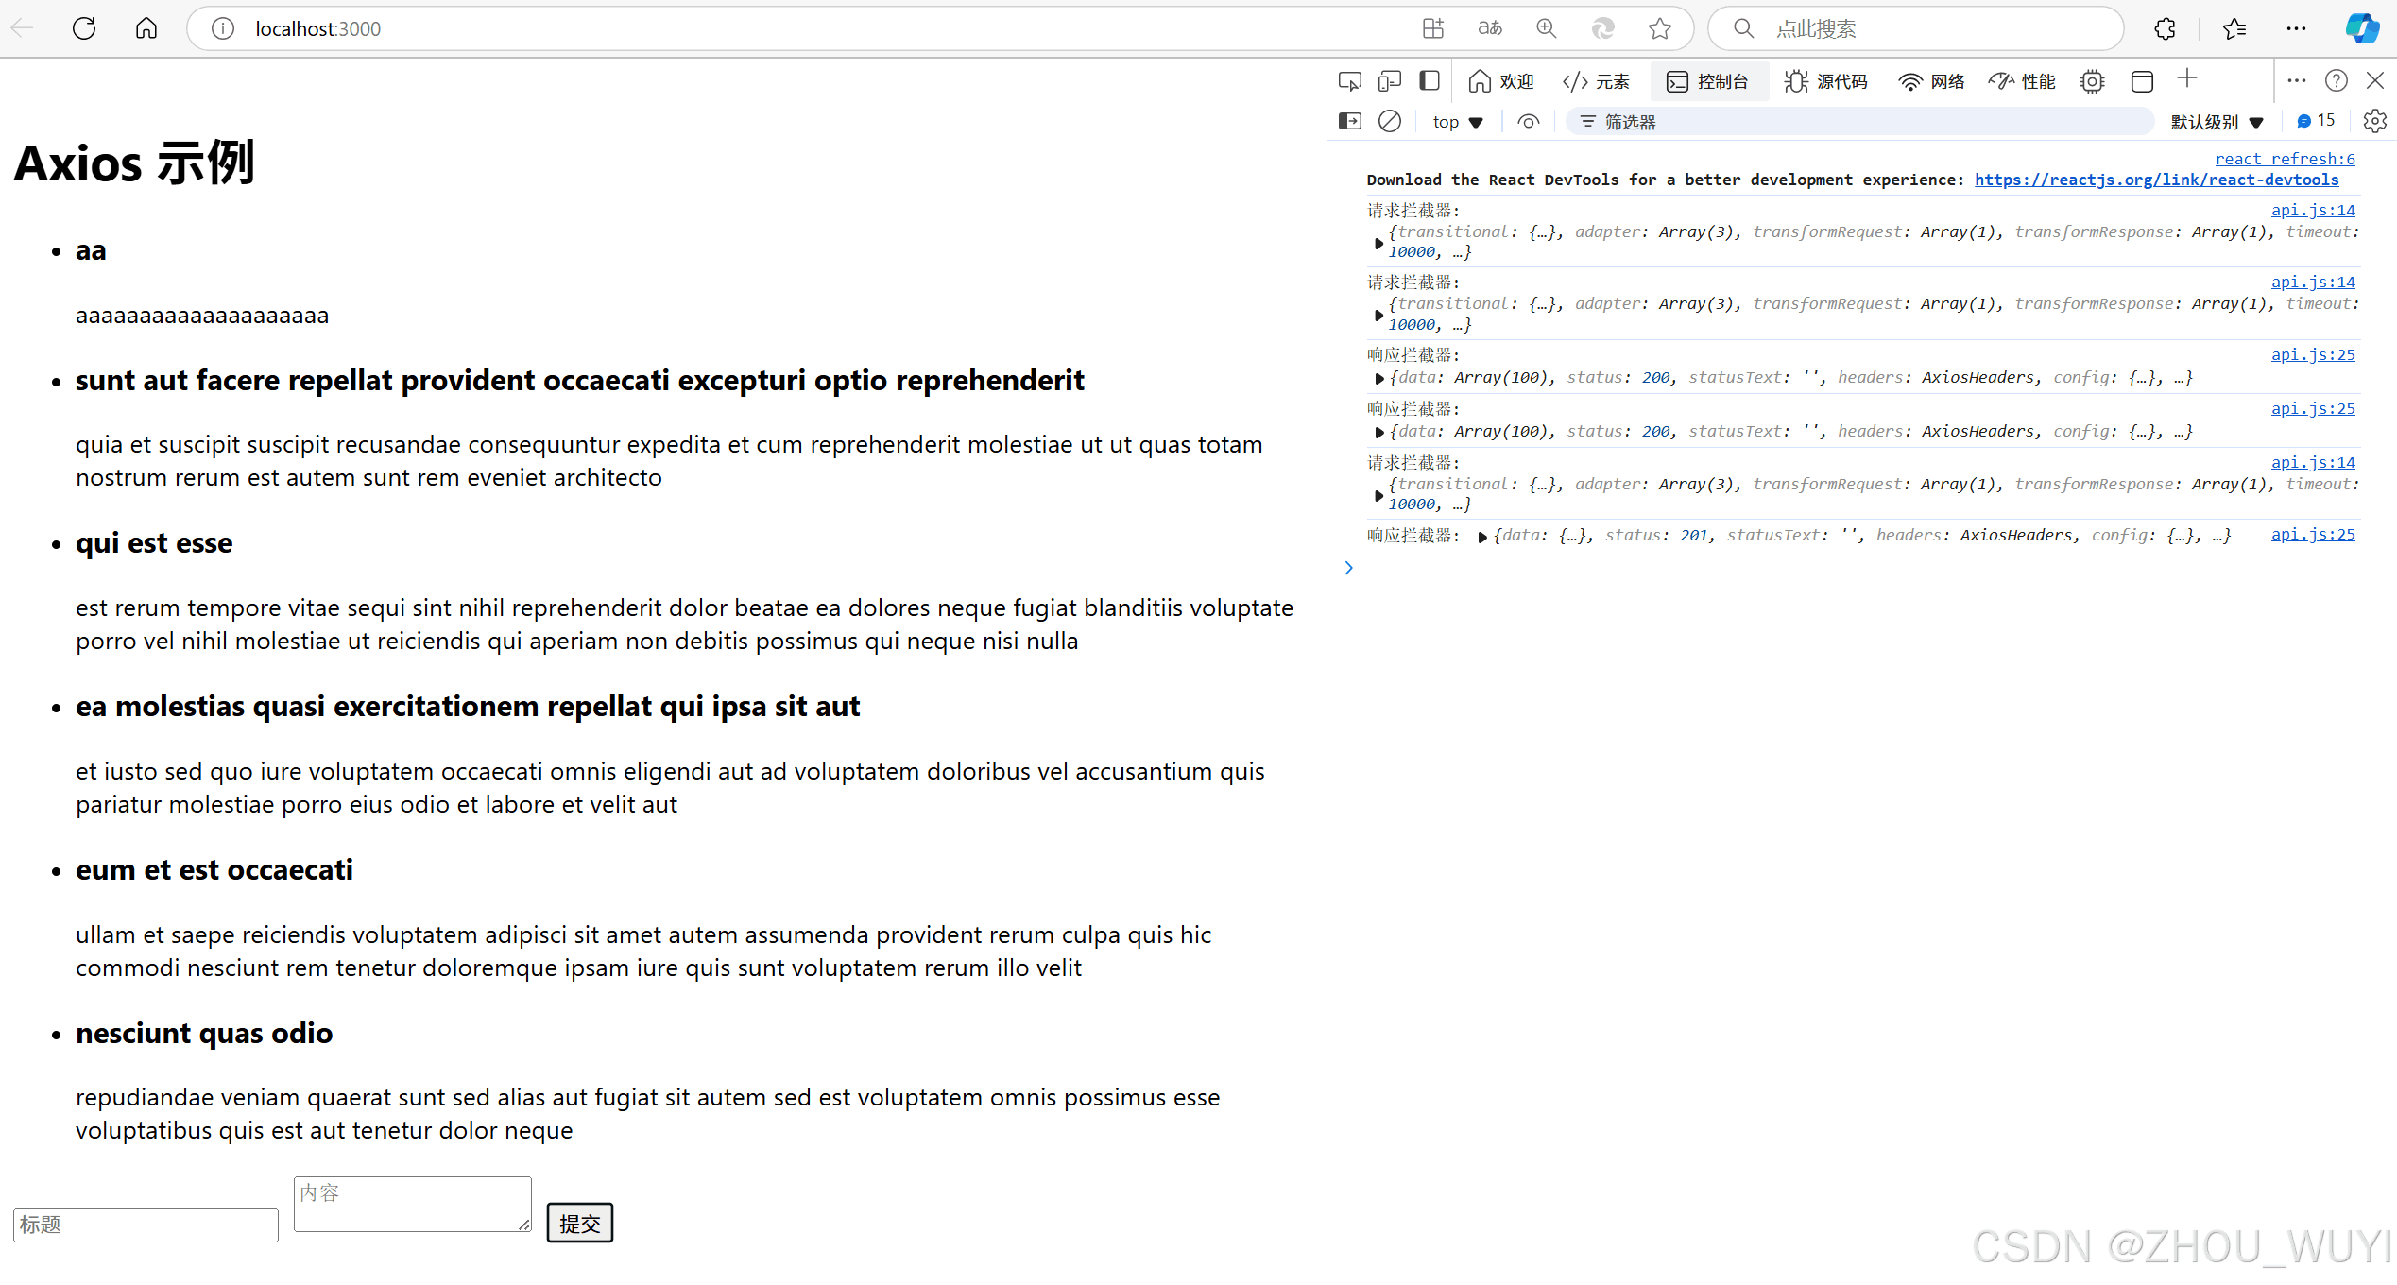Go to browser home page
Viewport: 2397px width, 1285px height.
pos(146,28)
